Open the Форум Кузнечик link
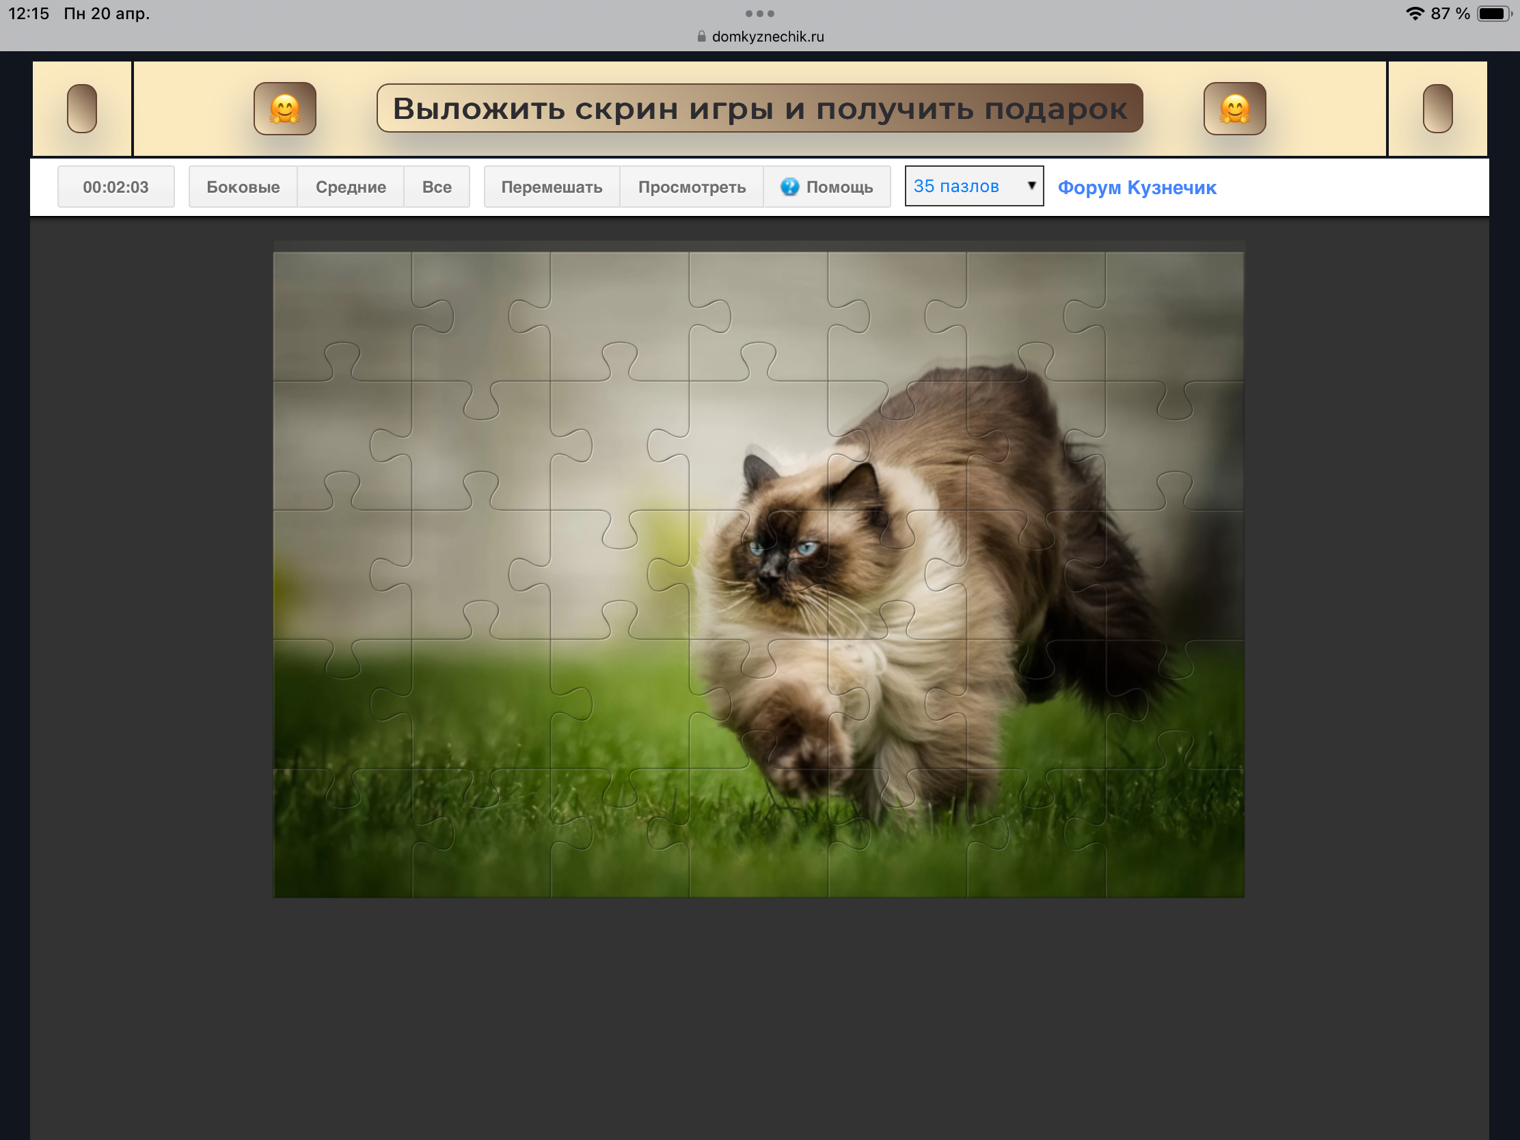Screen dimensions: 1520x1140 1137,187
